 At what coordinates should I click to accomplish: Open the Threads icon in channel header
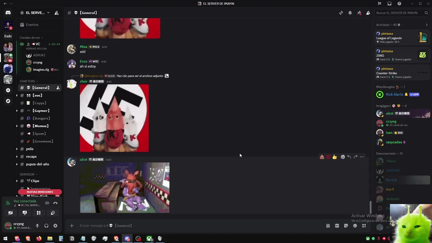(x=341, y=13)
